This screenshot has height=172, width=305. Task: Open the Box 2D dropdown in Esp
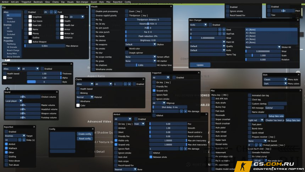77,17
